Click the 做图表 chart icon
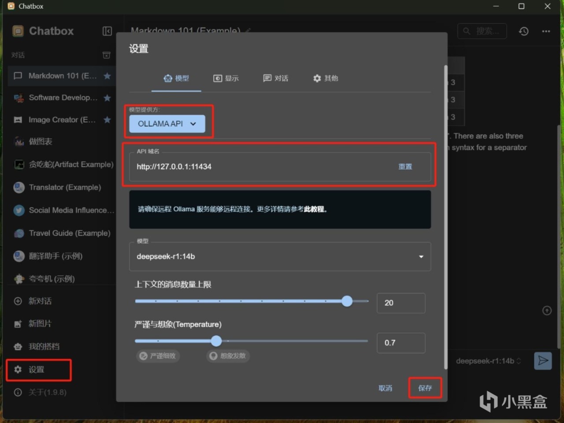Image resolution: width=564 pixels, height=423 pixels. pos(19,141)
